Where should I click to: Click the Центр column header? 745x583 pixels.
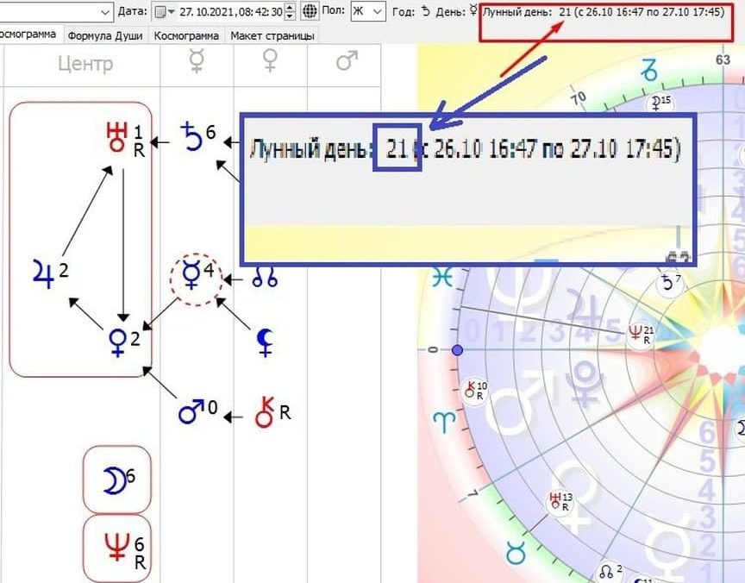coord(85,63)
